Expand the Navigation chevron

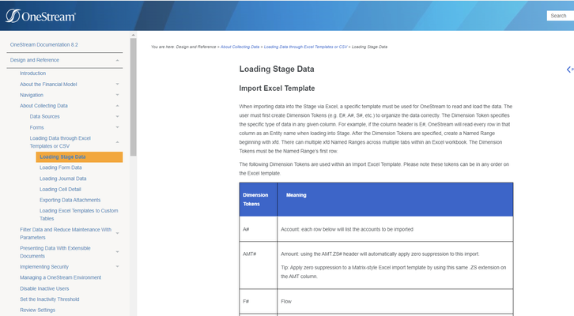click(x=117, y=95)
